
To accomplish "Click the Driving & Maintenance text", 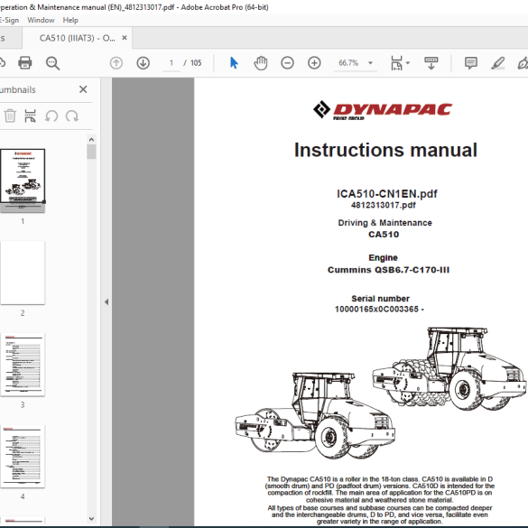I will [384, 223].
